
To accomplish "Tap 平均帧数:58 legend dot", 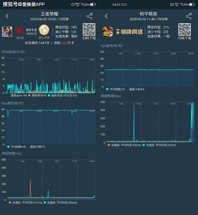I will (8, 147).
